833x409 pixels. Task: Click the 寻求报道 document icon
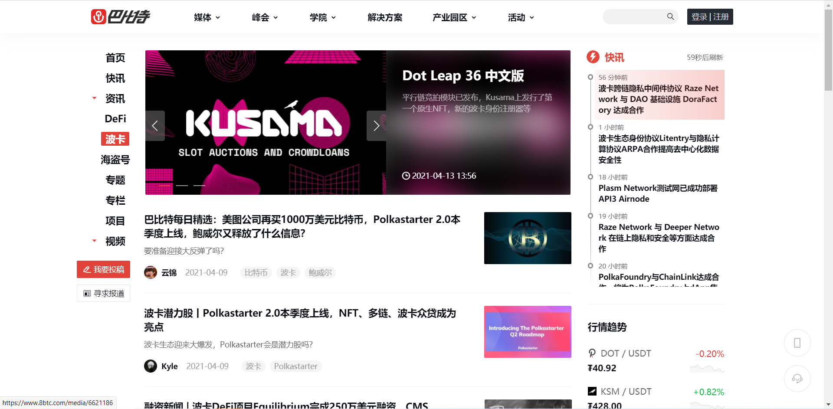tap(87, 293)
